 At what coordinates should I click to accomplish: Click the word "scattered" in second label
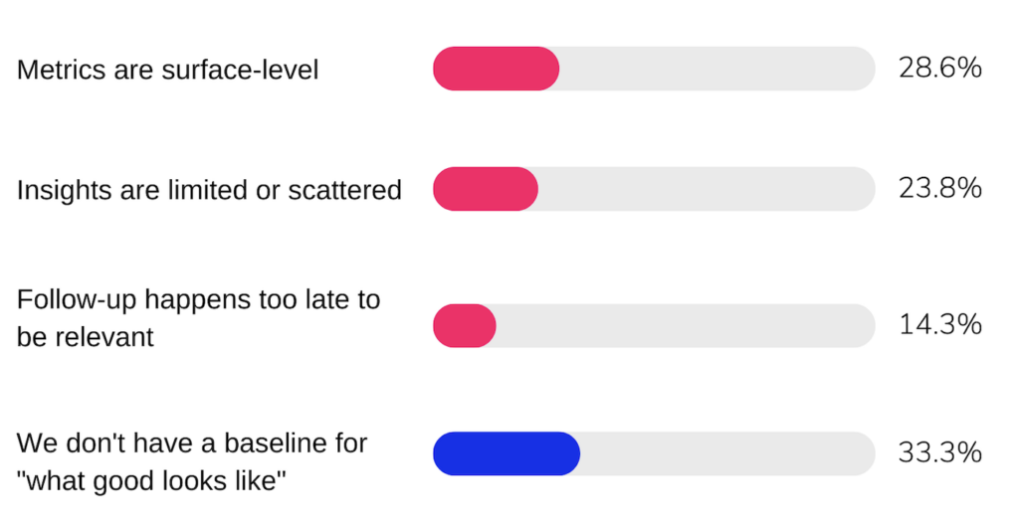pos(344,190)
